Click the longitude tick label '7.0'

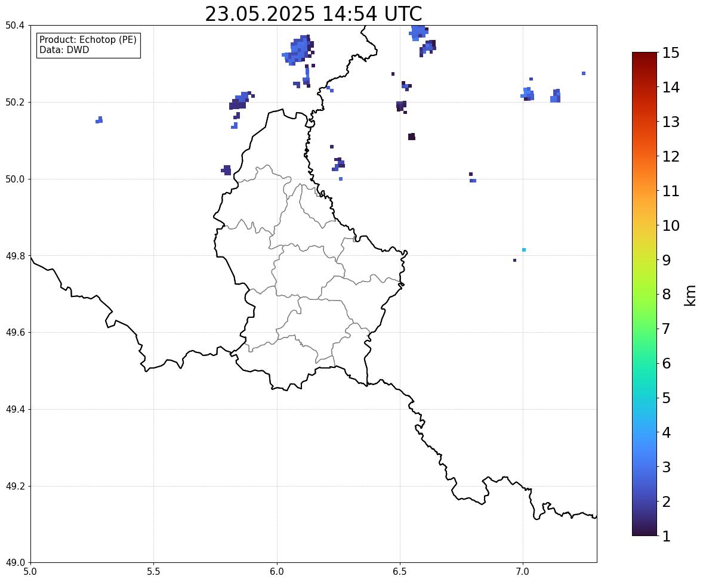click(523, 572)
